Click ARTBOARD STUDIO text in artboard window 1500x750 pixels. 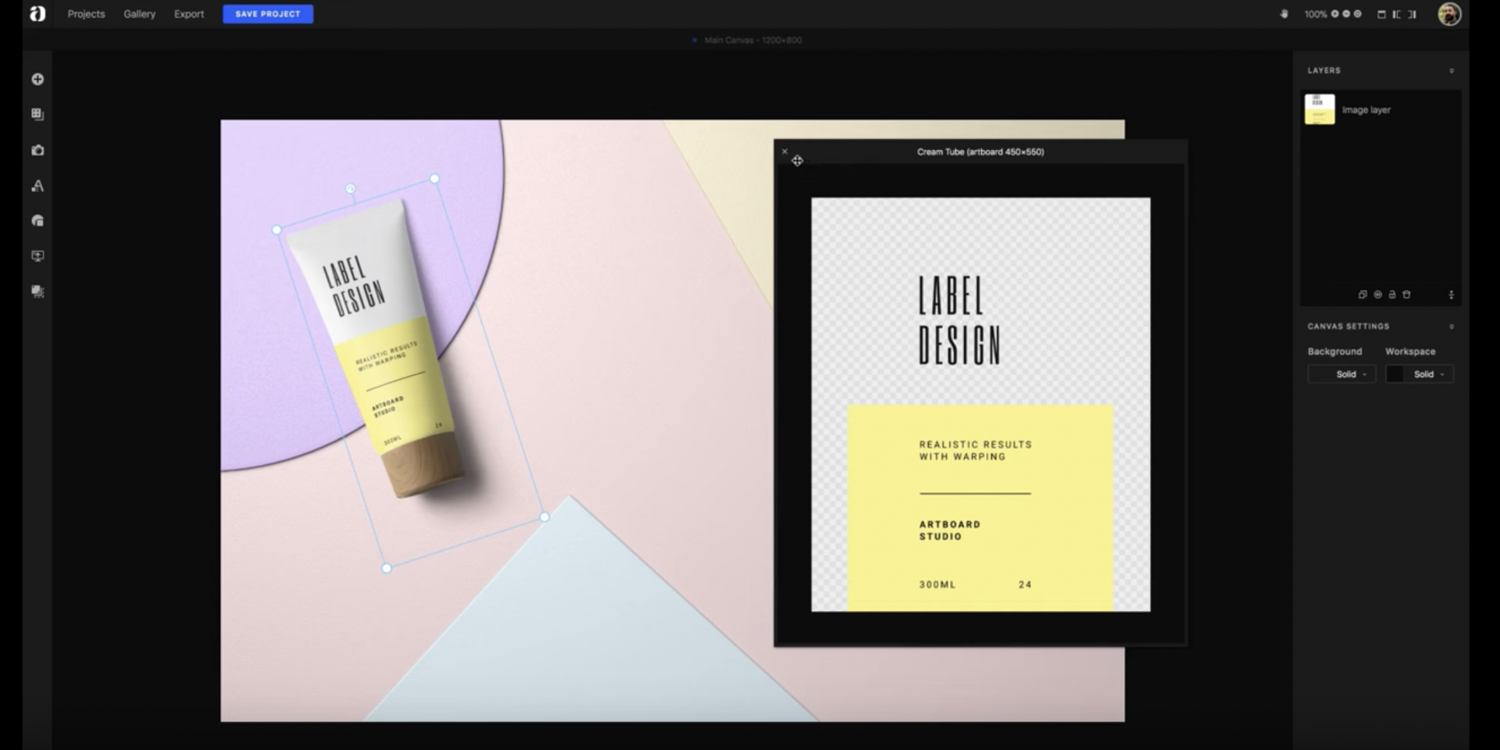(x=949, y=530)
